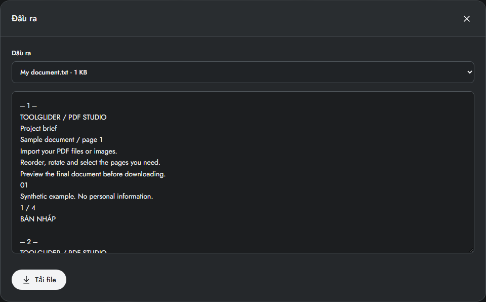486x302 pixels.
Task: Open the My document.txt output dropdown
Action: pos(242,72)
